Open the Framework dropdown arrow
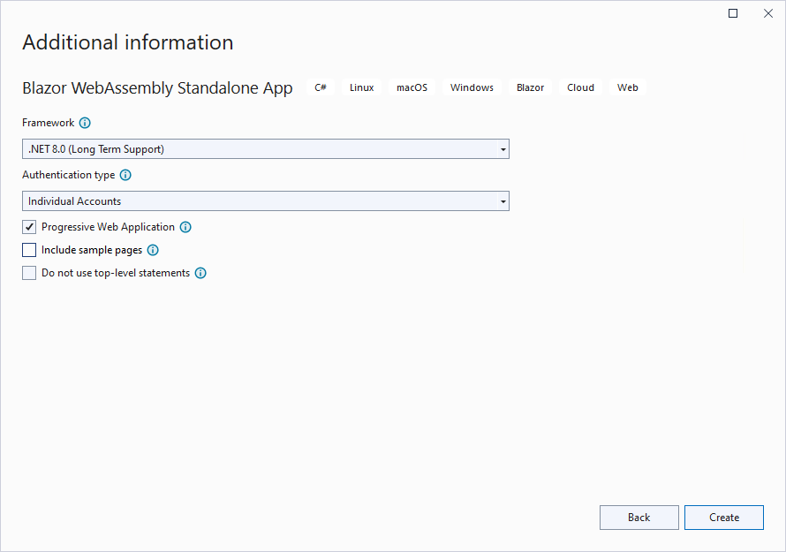Viewport: 786px width, 552px height. coord(503,149)
